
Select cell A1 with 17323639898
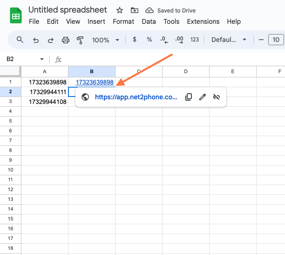click(x=45, y=82)
